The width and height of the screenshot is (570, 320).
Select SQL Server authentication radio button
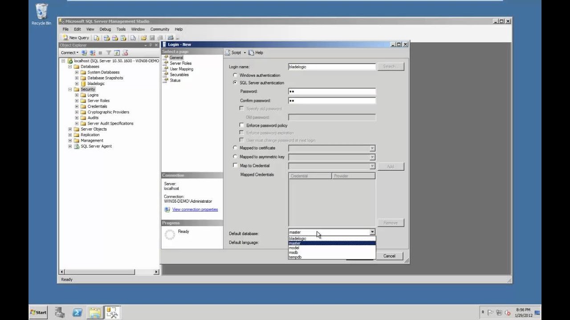click(x=235, y=83)
